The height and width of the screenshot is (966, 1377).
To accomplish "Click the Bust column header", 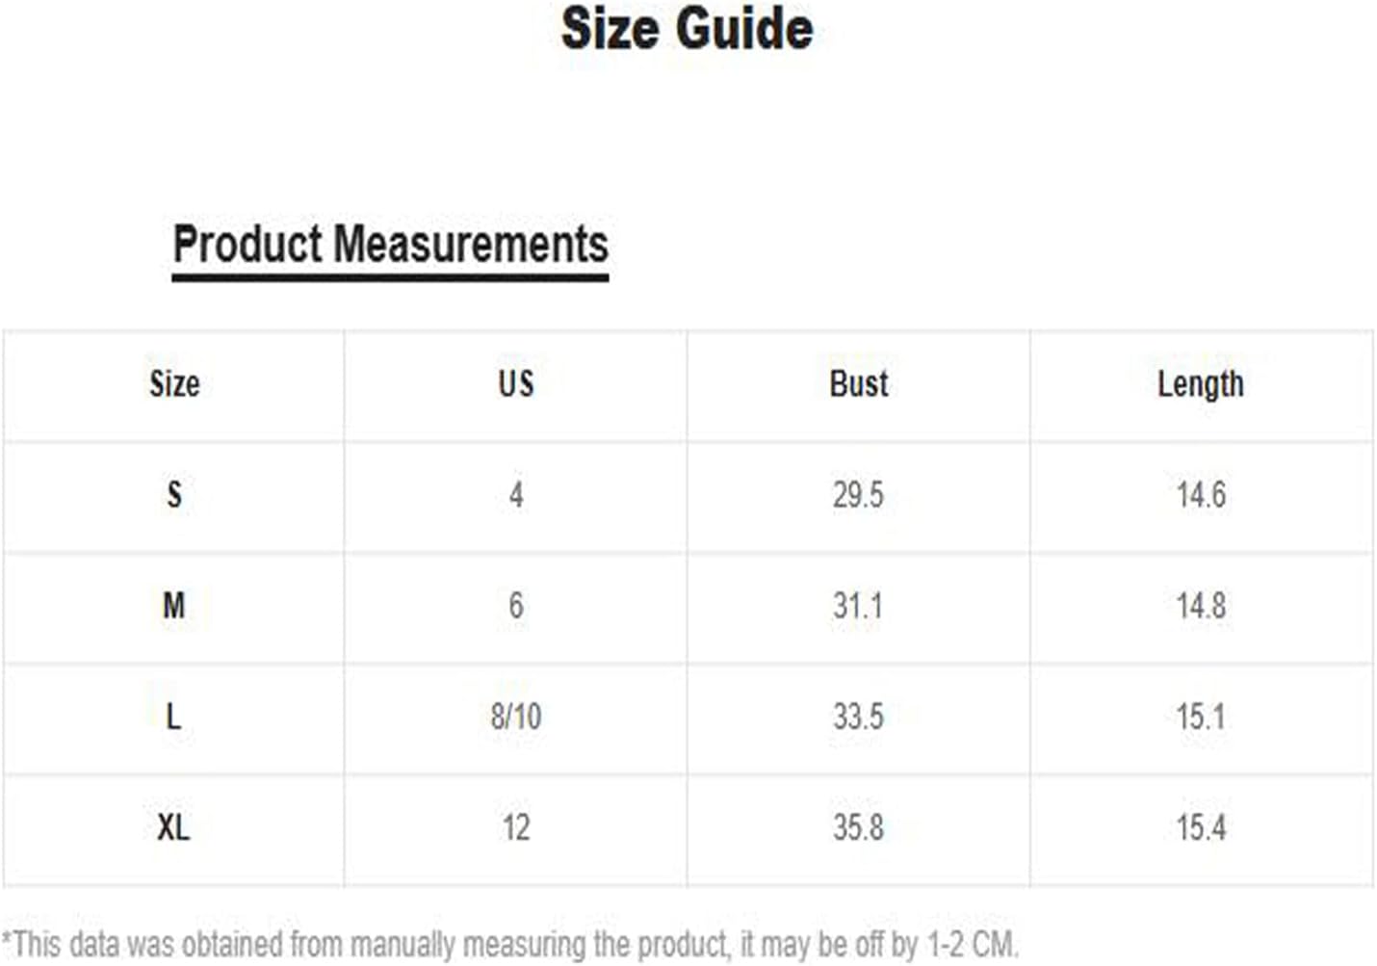I will (859, 384).
